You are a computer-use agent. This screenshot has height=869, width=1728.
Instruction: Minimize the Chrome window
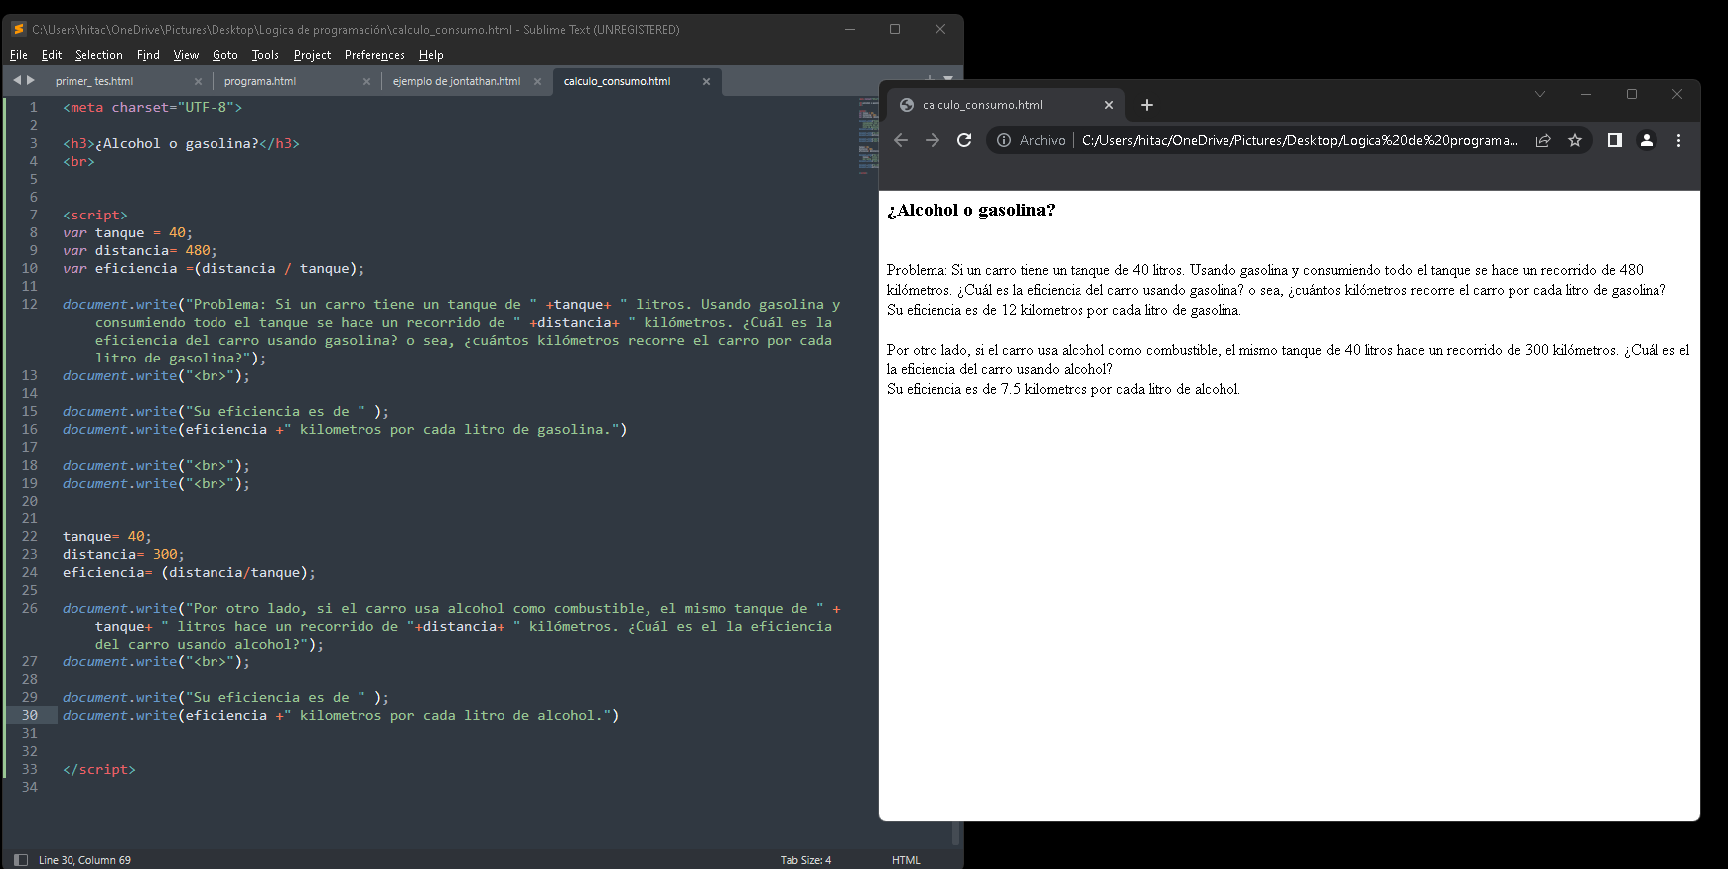tap(1586, 94)
